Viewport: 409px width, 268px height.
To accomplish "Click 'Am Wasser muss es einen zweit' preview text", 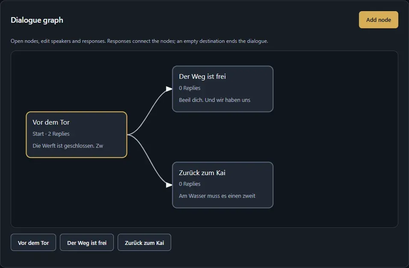I will point(217,196).
